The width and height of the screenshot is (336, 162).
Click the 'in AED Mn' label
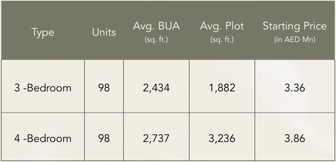[294, 40]
